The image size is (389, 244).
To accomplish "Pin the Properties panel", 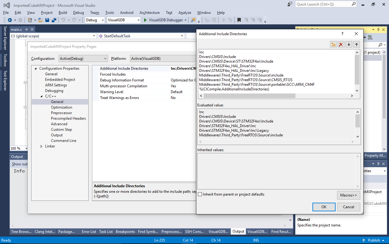I will [378, 164].
